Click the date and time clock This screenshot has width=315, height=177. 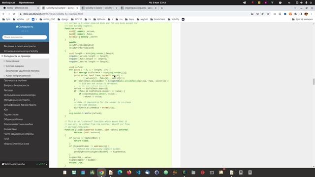coord(157,2)
